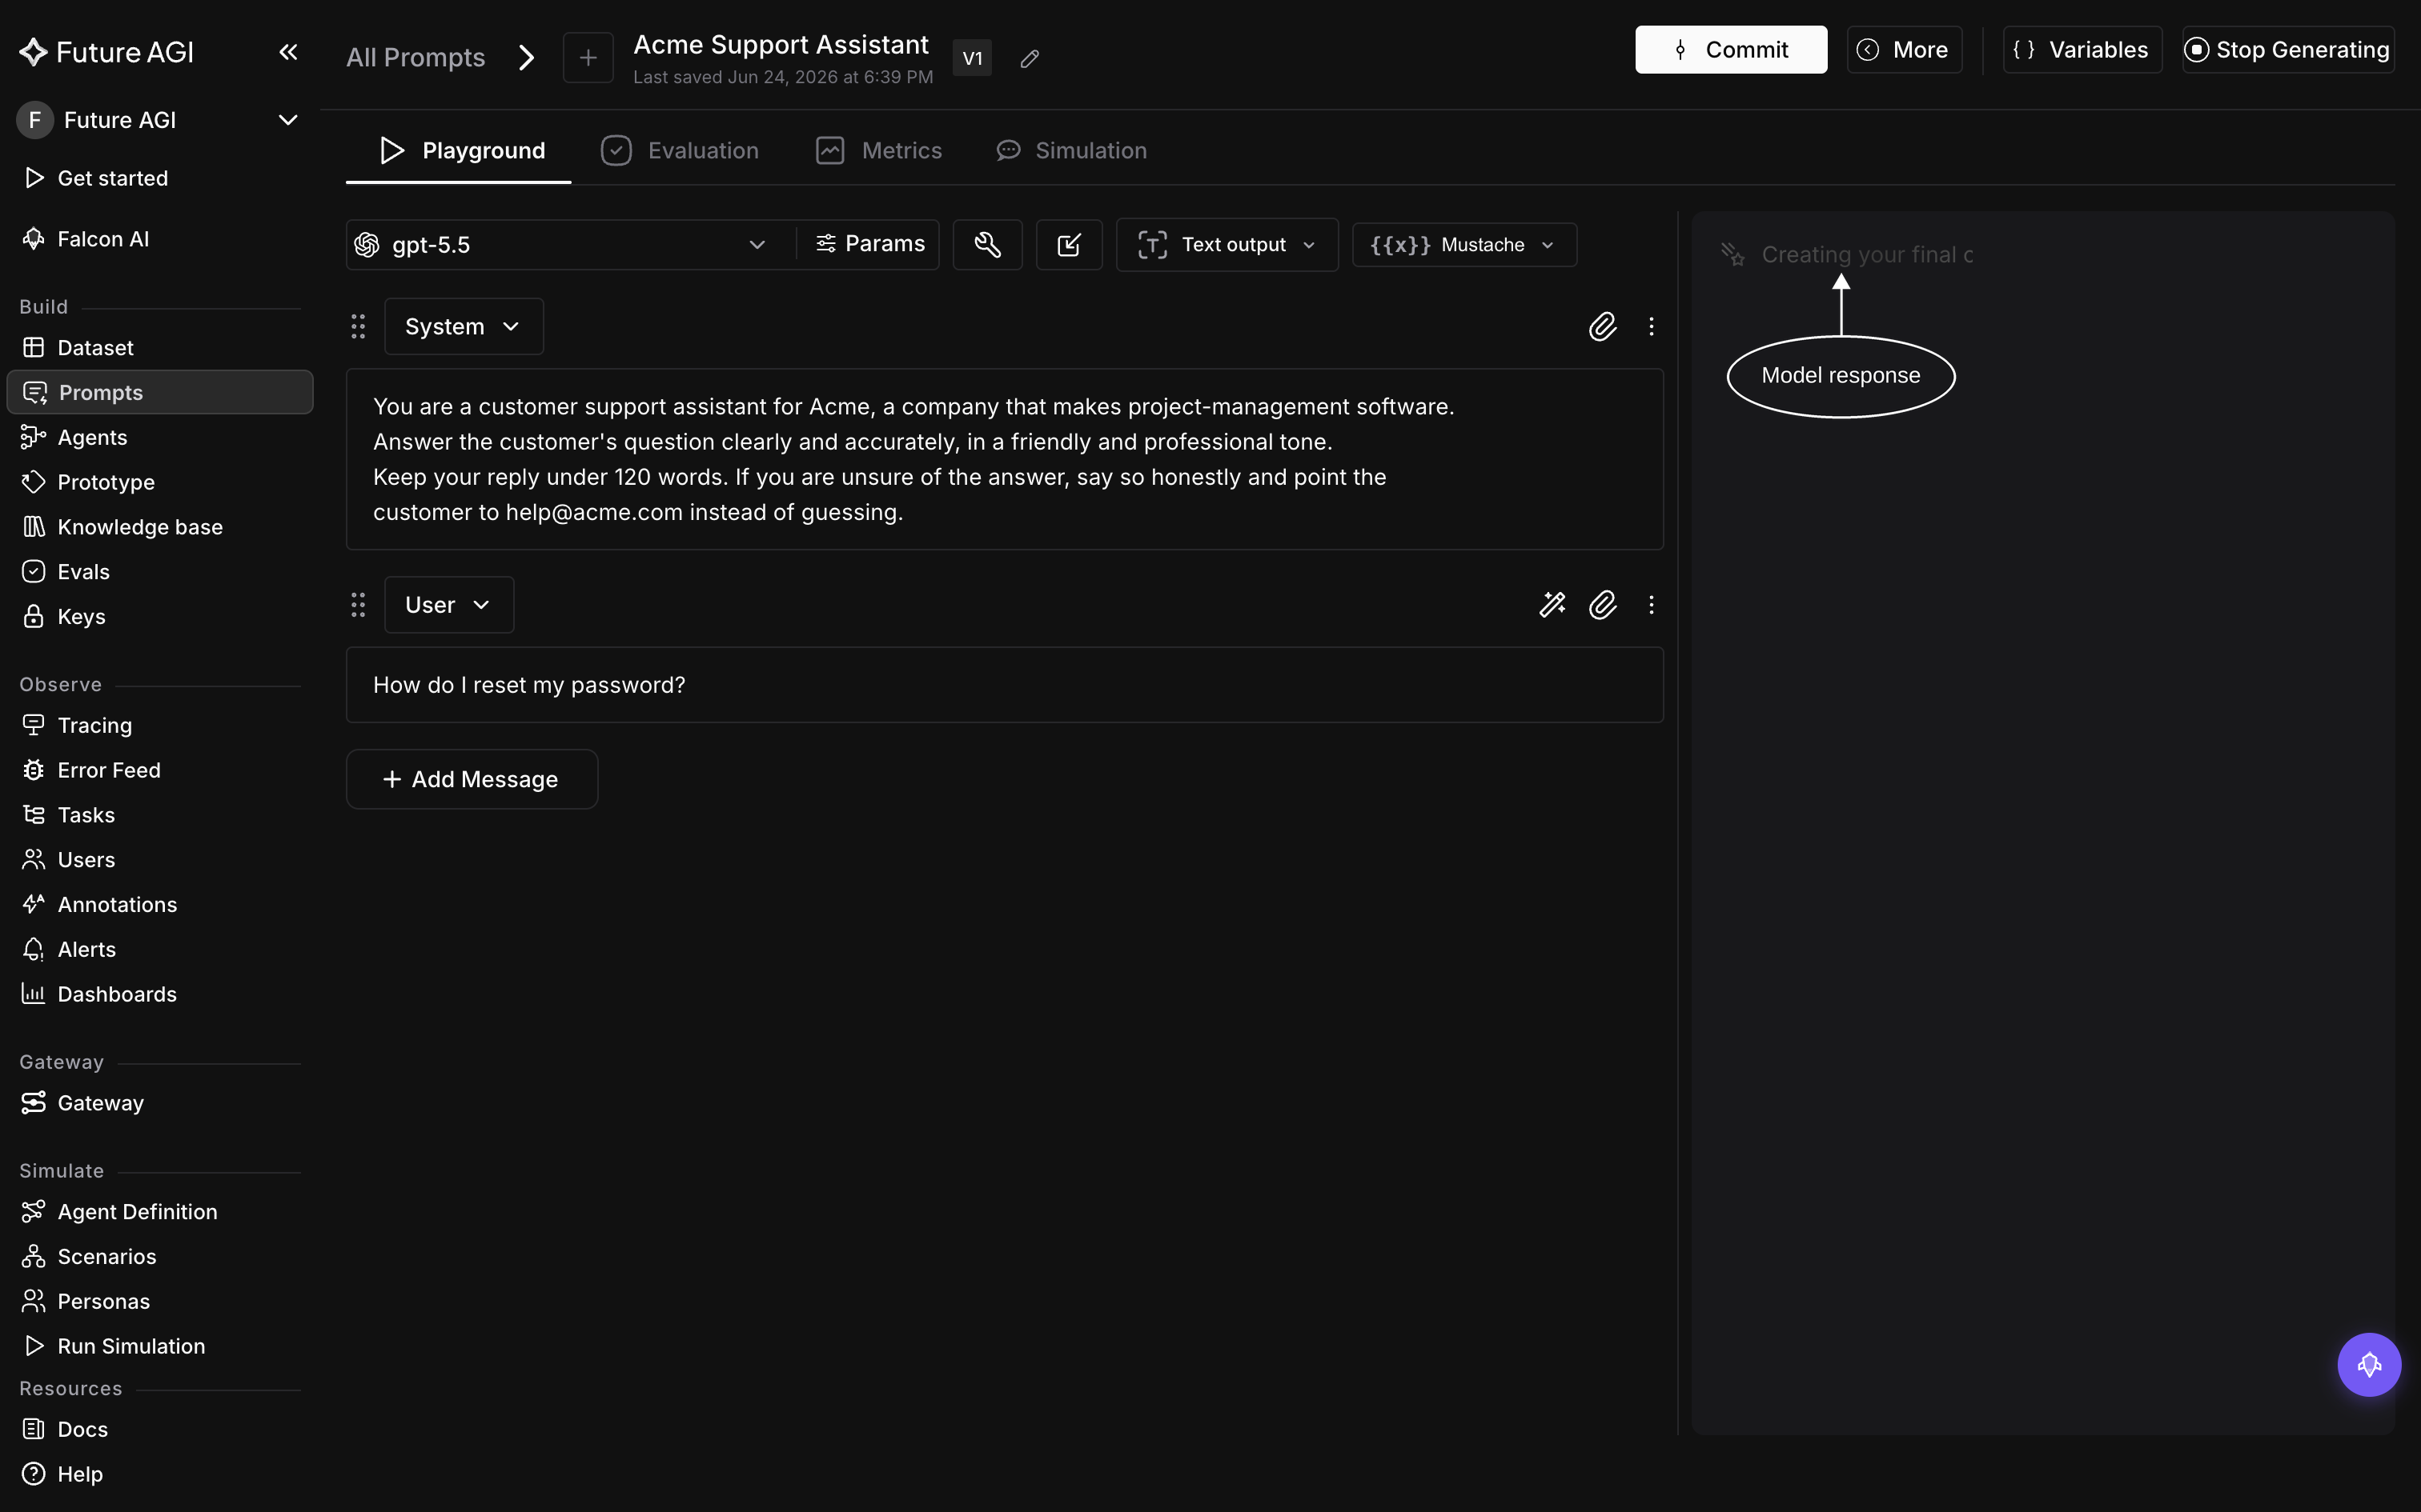Click the User message input field
Image resolution: width=2421 pixels, height=1512 pixels.
pyautogui.click(x=1005, y=685)
